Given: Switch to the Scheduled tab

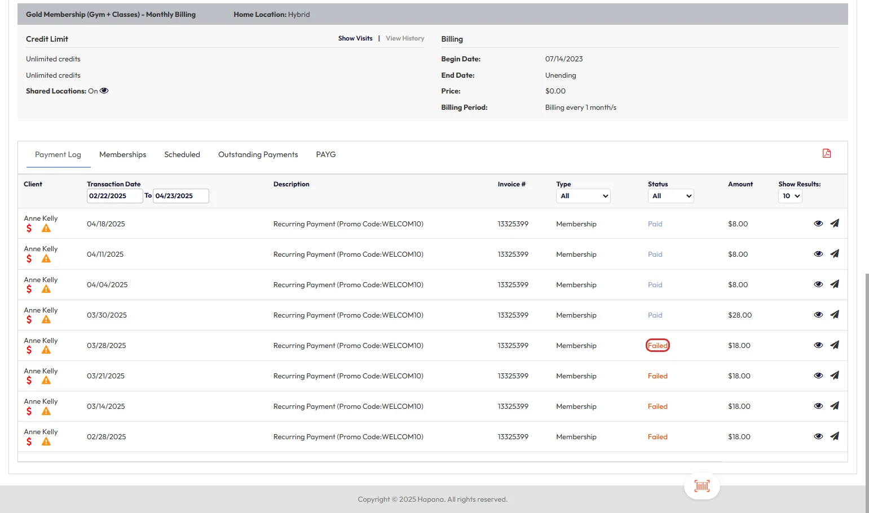Looking at the screenshot, I should point(182,154).
